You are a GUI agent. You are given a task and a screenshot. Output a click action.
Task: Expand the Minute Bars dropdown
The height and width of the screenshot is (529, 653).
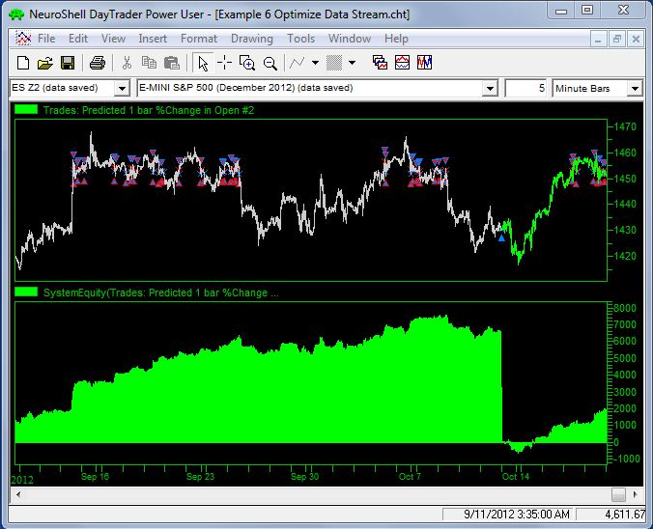(x=635, y=88)
